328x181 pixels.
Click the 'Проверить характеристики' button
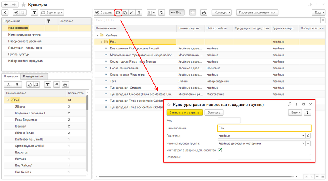pyautogui.click(x=257, y=12)
